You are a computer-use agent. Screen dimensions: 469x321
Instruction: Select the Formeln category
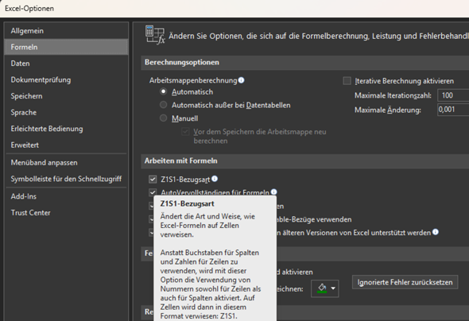[67, 47]
